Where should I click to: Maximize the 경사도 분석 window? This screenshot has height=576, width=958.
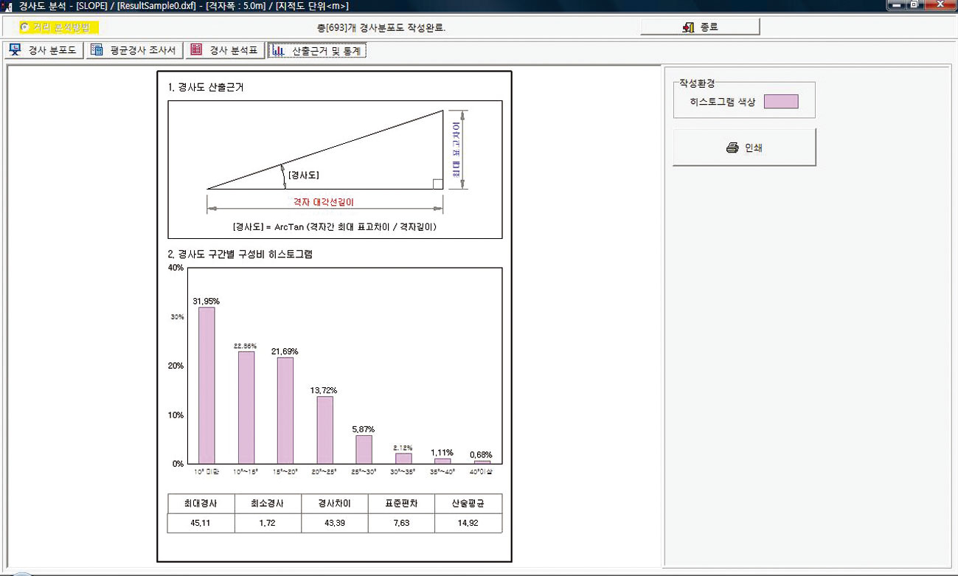pos(915,5)
